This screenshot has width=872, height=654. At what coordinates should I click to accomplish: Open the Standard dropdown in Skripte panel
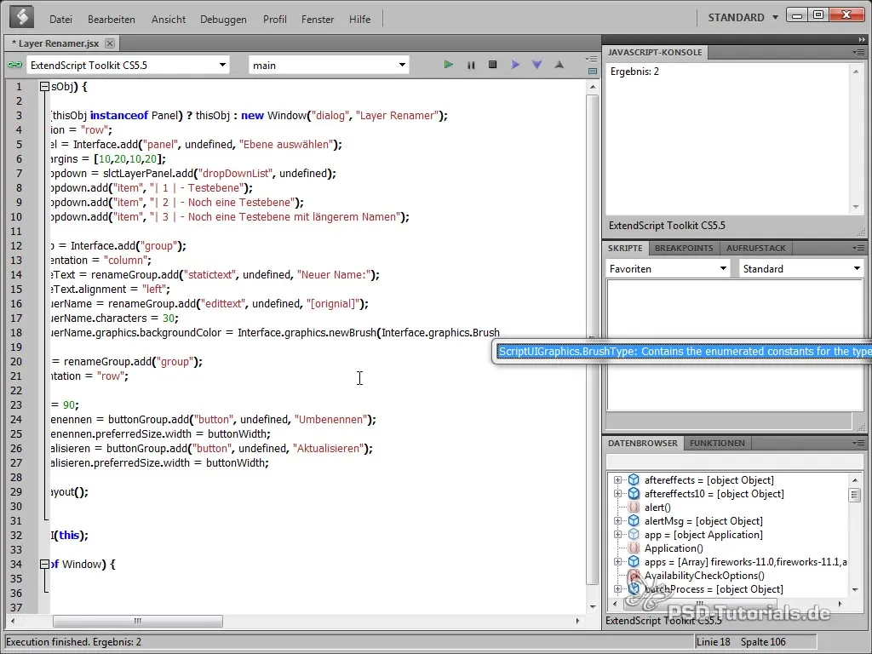click(x=801, y=268)
